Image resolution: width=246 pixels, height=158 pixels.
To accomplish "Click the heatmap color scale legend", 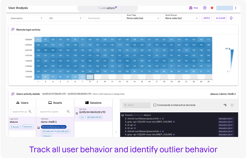I will tap(231, 60).
